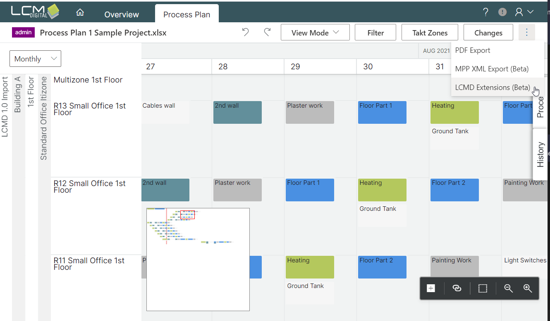The image size is (550, 321).
Task: Expand the user account menu
Action: (x=524, y=12)
